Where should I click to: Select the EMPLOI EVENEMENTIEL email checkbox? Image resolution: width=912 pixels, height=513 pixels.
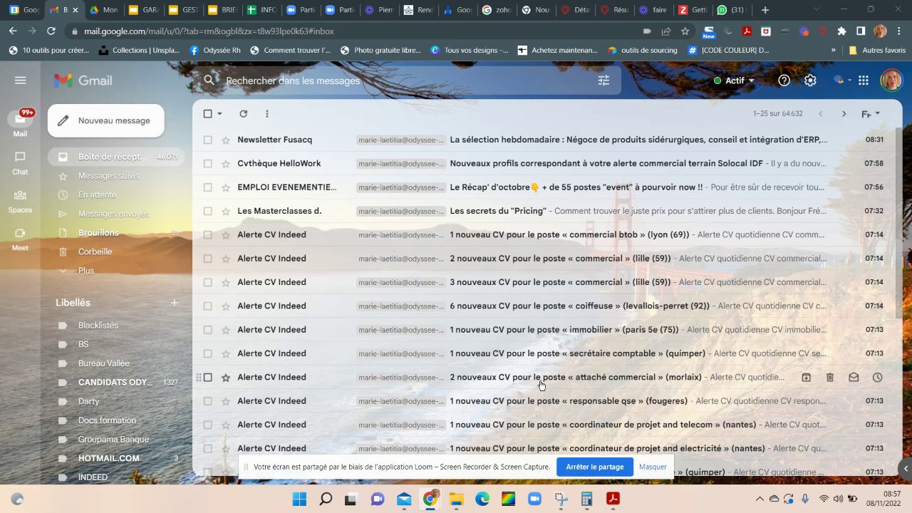(x=208, y=187)
